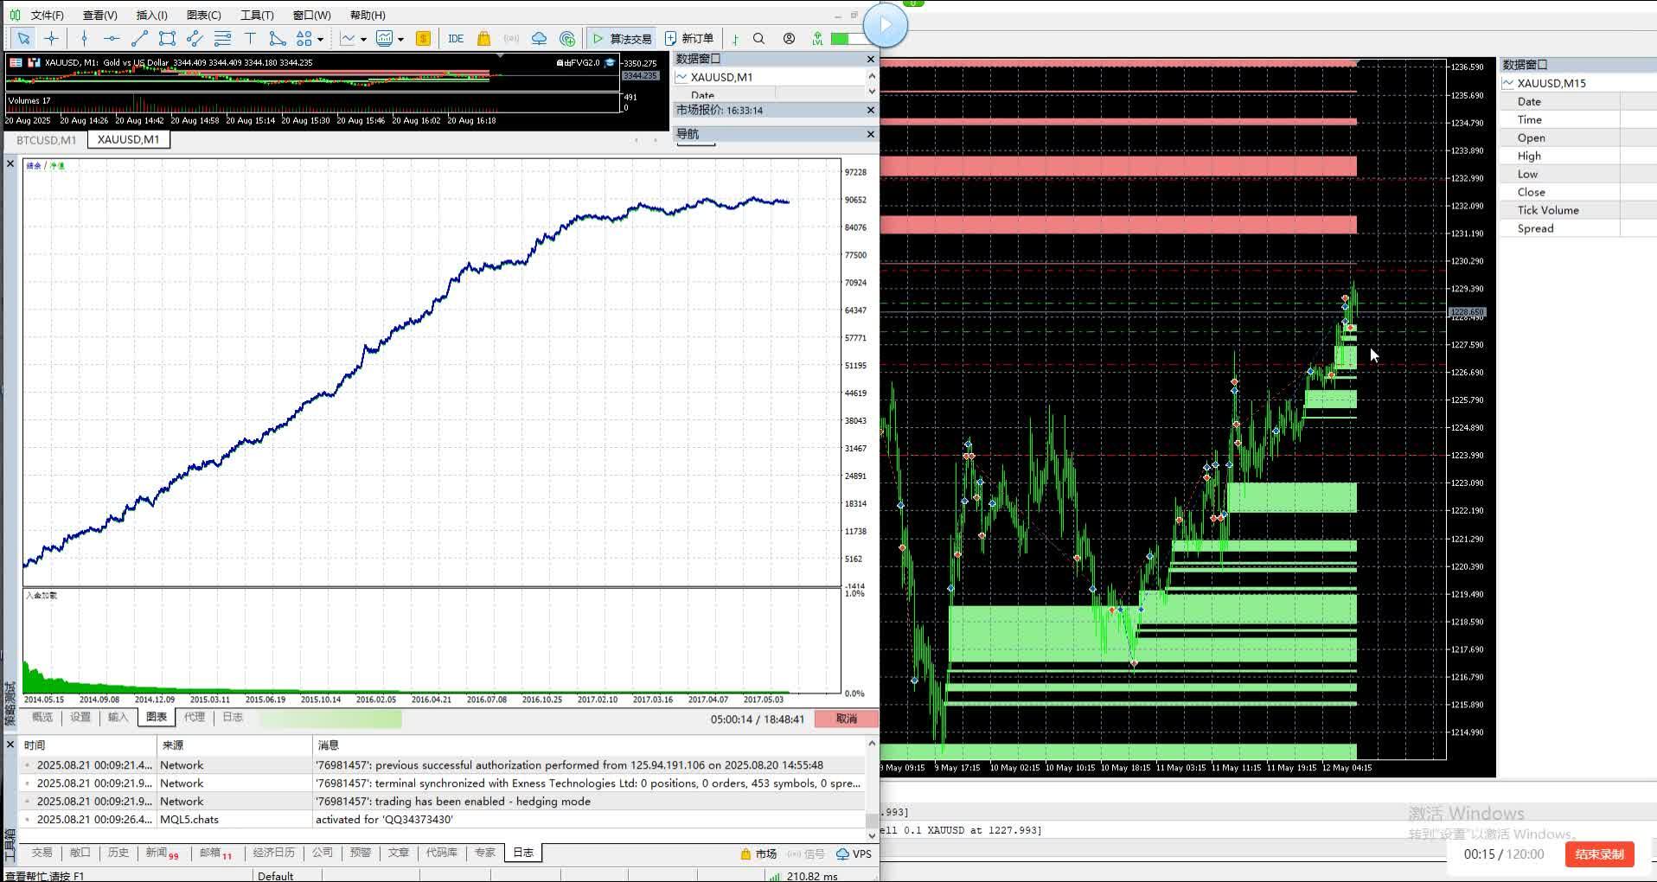Click the LVL depth of market icon

click(x=817, y=38)
